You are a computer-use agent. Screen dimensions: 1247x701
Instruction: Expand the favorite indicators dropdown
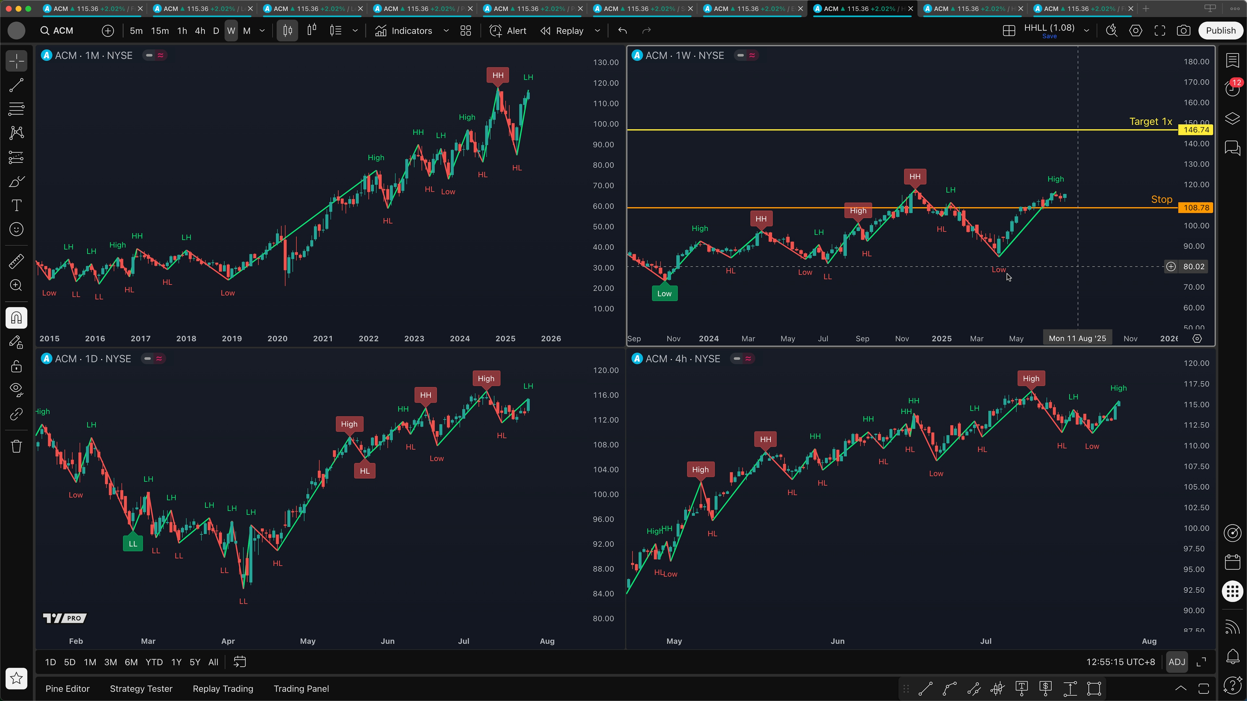[x=446, y=31]
